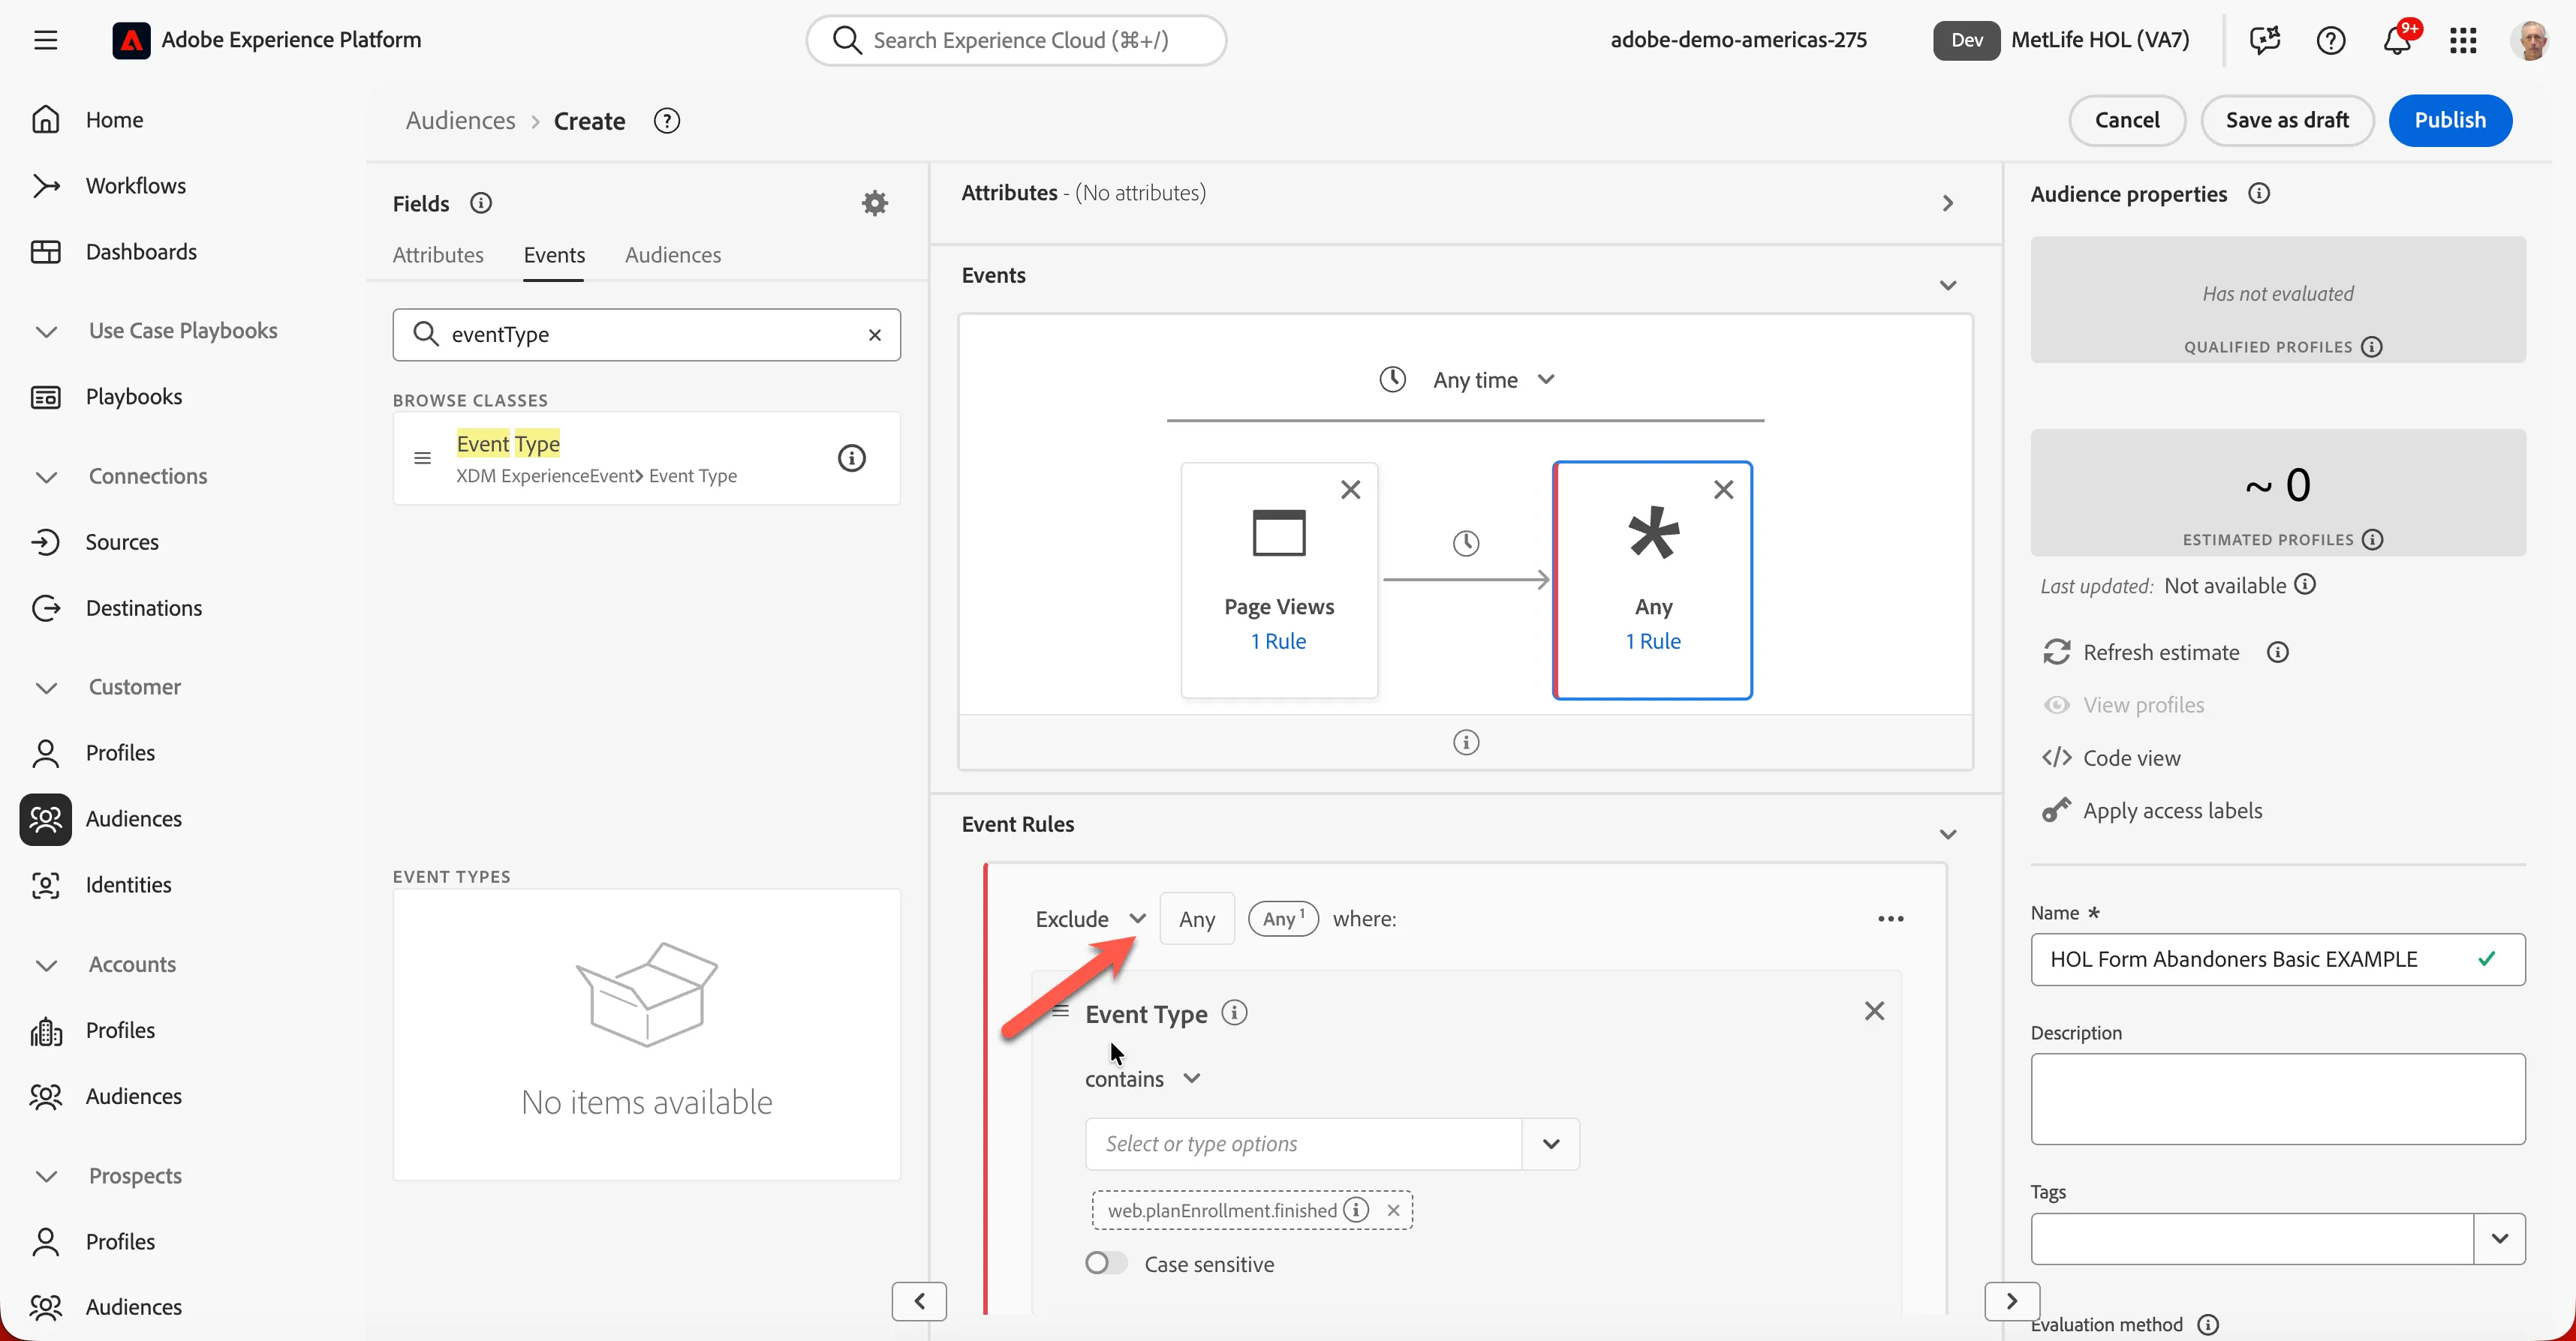Open the Exclude dropdown

(1090, 918)
